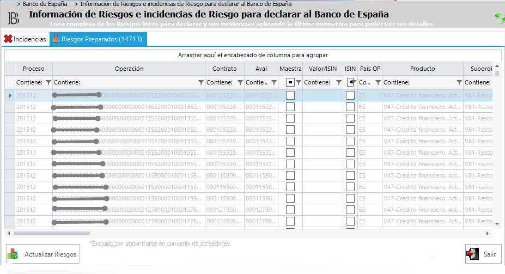Viewport: 505px width, 274px height.
Task: Sort by Aval column header
Action: tap(261, 69)
